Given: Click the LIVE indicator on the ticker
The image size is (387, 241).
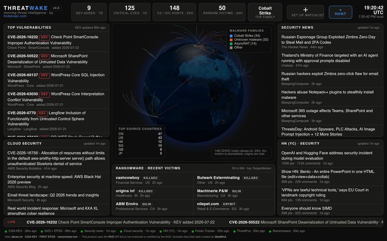Looking at the screenshot, I should point(11,222).
